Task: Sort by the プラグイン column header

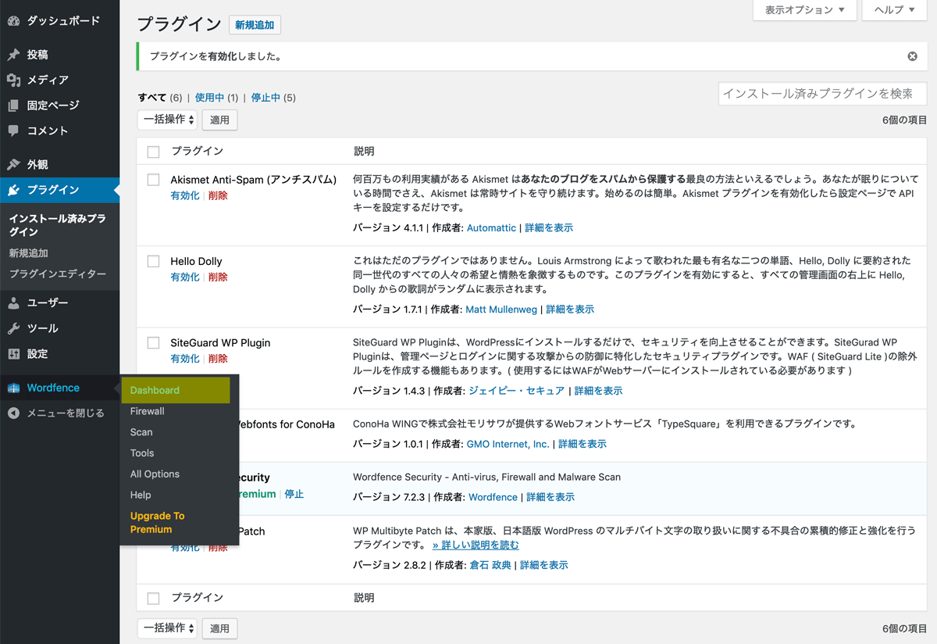Action: [x=197, y=152]
